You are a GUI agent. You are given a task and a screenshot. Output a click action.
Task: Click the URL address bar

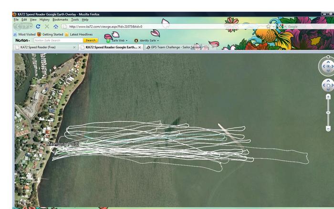click(x=162, y=27)
